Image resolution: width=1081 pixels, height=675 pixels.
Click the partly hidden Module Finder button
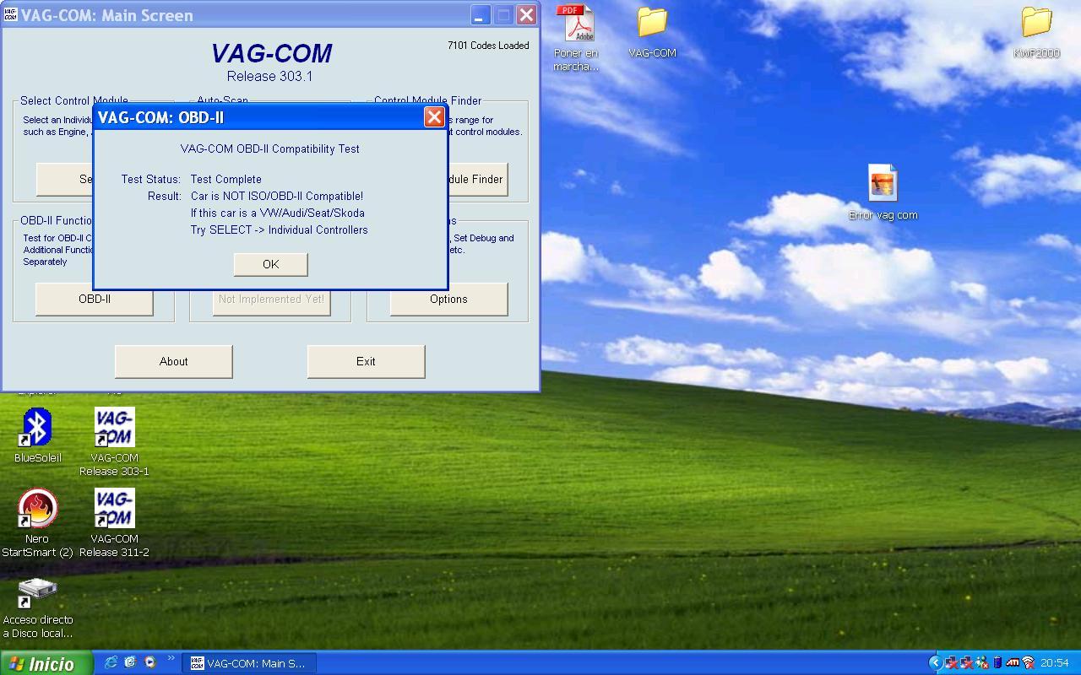pos(477,179)
